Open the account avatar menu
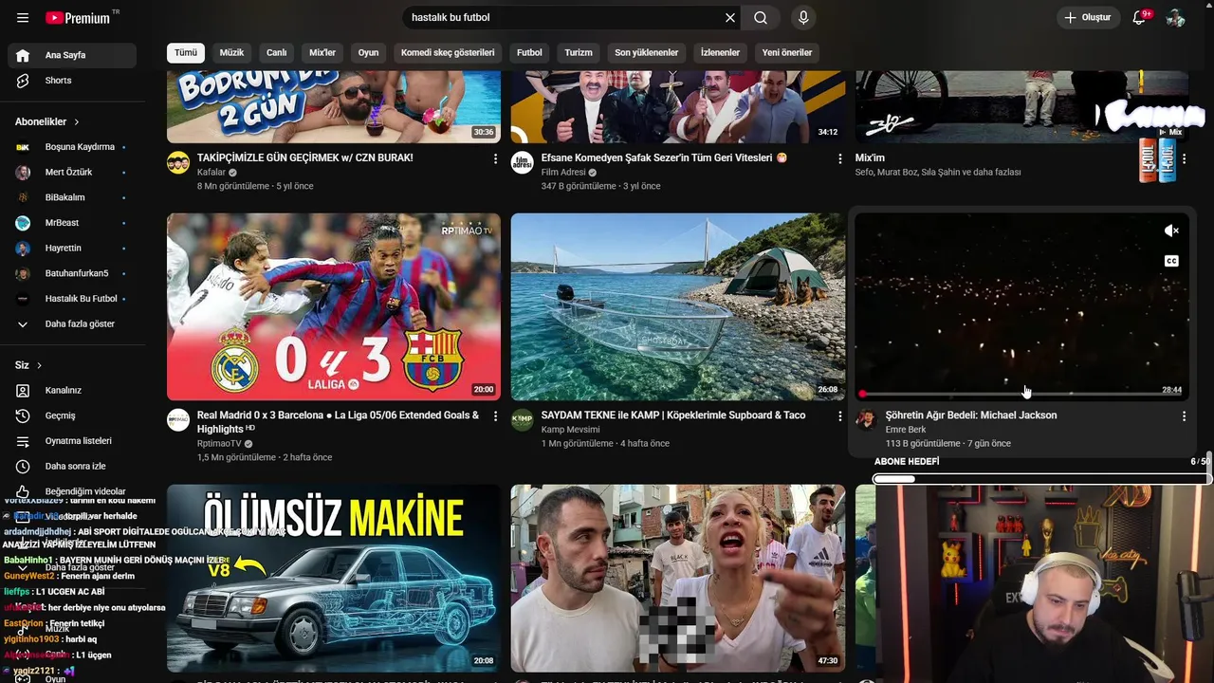Image resolution: width=1214 pixels, height=683 pixels. click(1176, 17)
